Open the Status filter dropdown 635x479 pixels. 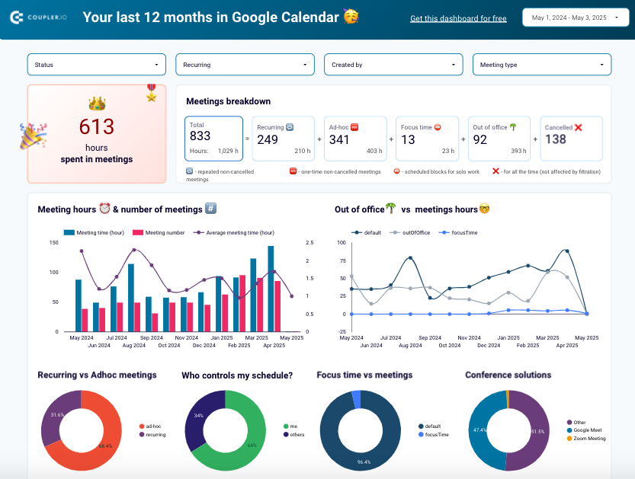pos(97,65)
